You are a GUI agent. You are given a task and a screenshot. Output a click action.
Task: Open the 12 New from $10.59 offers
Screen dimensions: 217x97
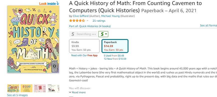[x=115, y=59]
